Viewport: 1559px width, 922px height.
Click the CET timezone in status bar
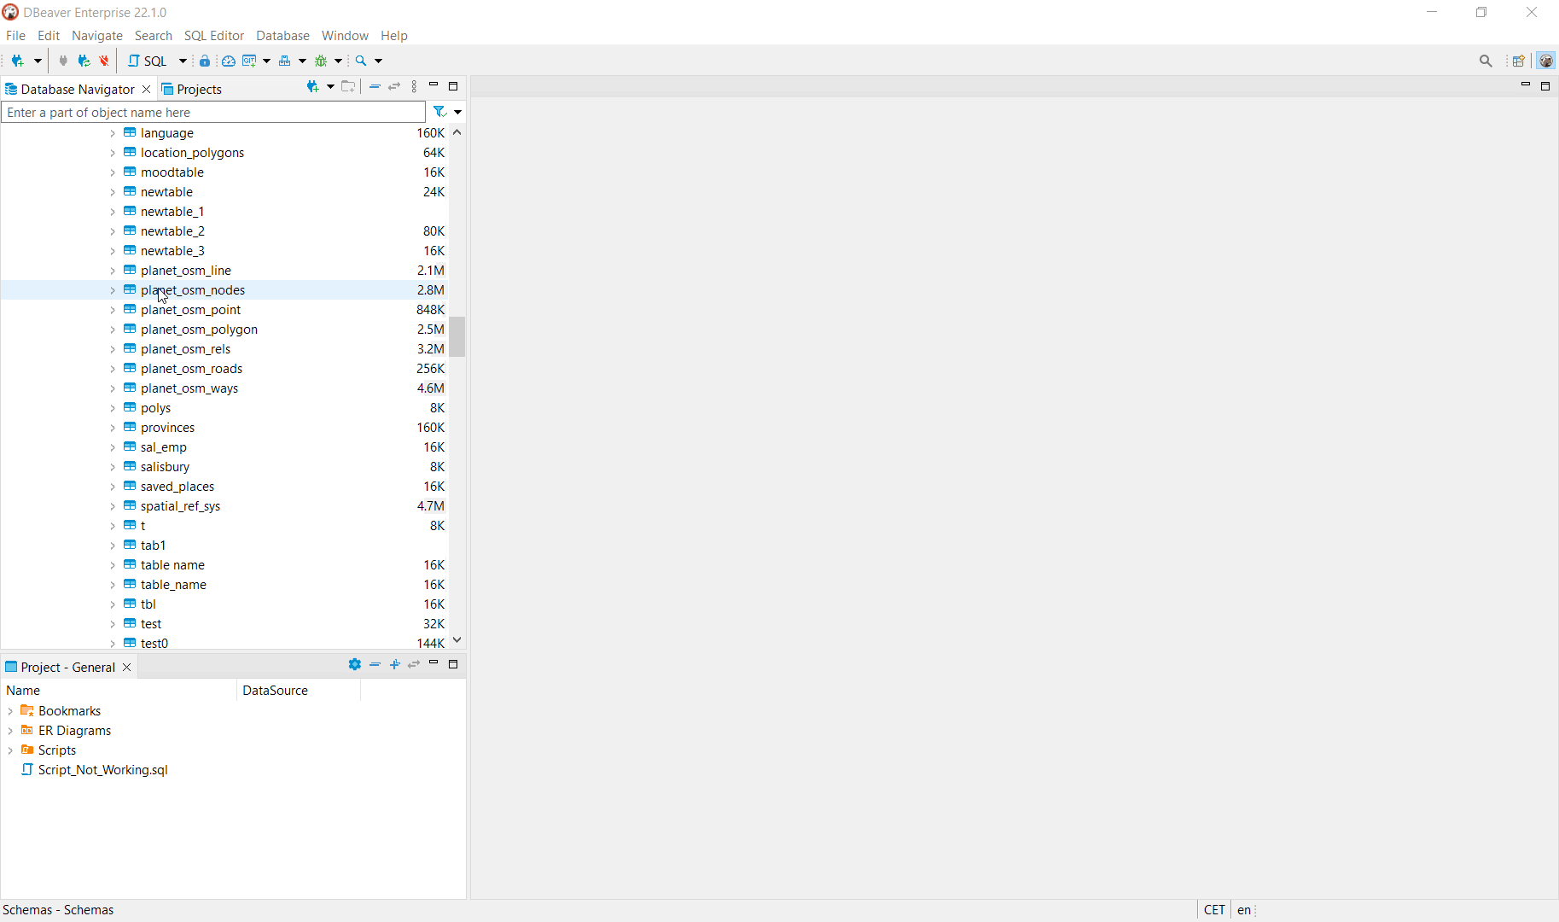[x=1214, y=910]
